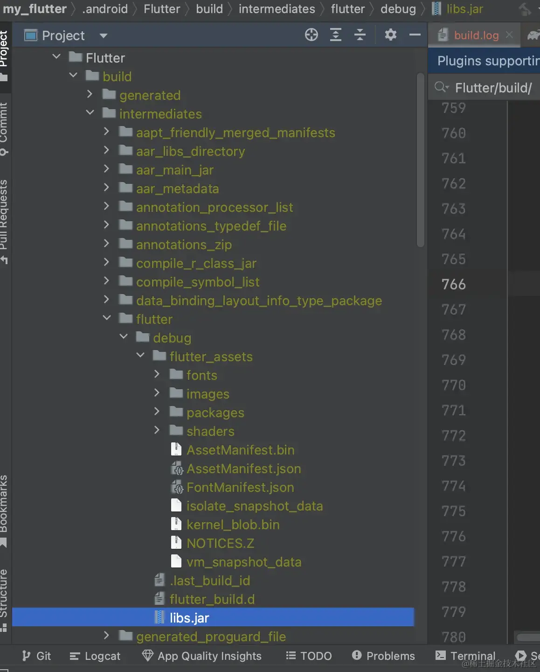Expand the aar_metadata folder
This screenshot has height=672, width=540.
tap(107, 187)
